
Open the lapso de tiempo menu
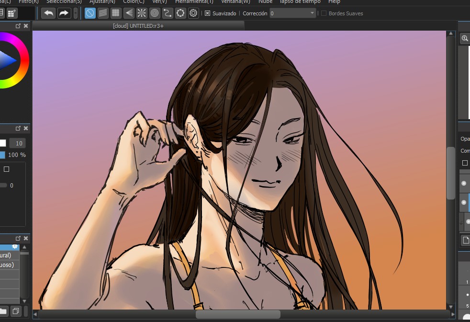300,2
